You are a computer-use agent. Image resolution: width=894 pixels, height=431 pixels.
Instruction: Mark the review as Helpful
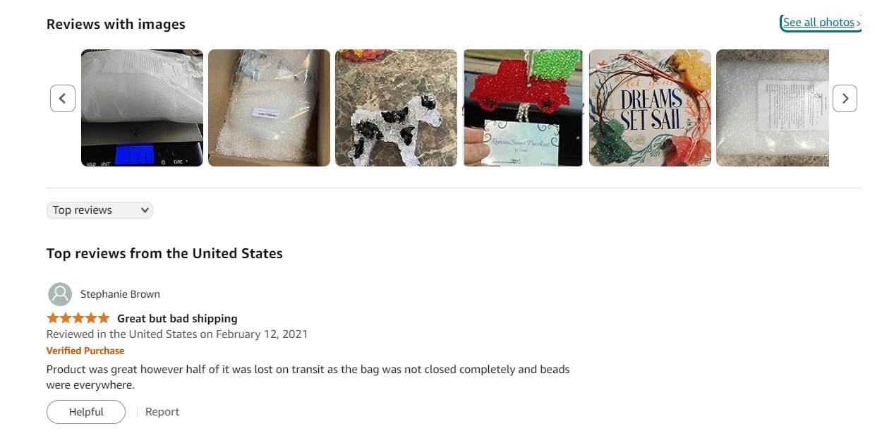coord(86,412)
